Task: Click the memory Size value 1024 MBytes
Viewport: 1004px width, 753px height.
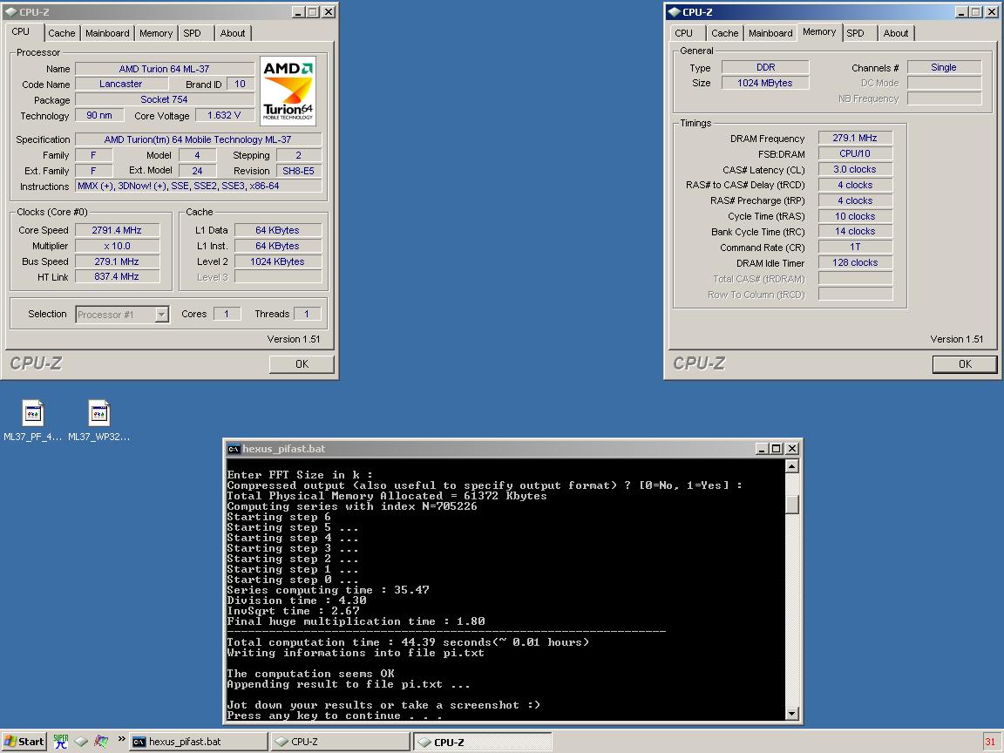Action: click(766, 83)
